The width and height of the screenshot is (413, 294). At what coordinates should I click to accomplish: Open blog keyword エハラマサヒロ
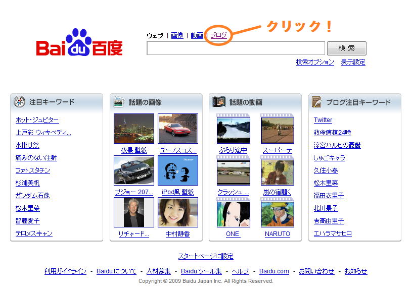[333, 233]
